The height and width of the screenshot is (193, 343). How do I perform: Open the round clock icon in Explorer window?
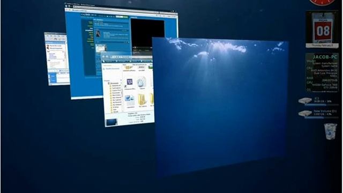coord(141,82)
